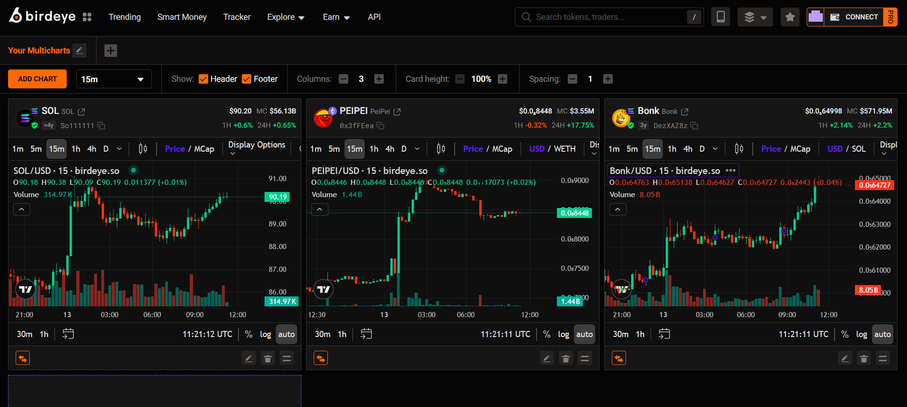Open Display Options on SOL chart
This screenshot has height=407, width=907.
pyautogui.click(x=256, y=148)
